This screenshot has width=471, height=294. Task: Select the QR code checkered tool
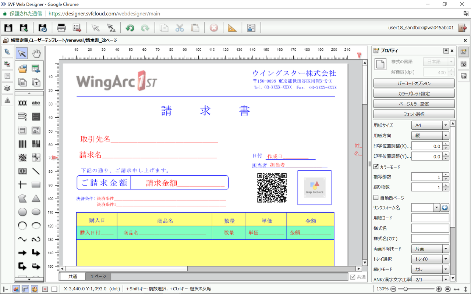tap(22, 158)
